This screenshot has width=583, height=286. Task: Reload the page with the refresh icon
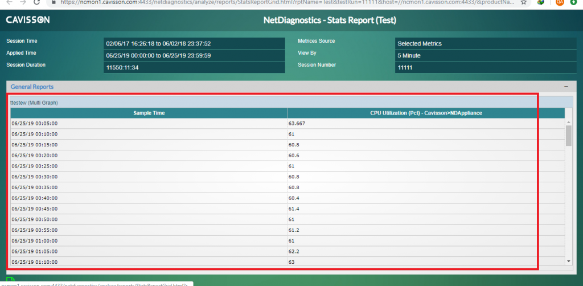click(37, 2)
